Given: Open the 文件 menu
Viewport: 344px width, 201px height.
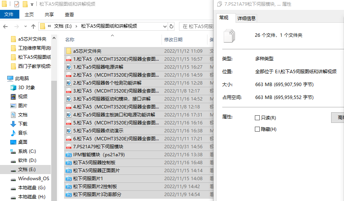Looking at the screenshot, I should [x=9, y=14].
